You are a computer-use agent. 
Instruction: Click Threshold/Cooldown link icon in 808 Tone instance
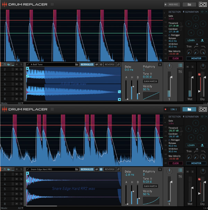point(181,26)
